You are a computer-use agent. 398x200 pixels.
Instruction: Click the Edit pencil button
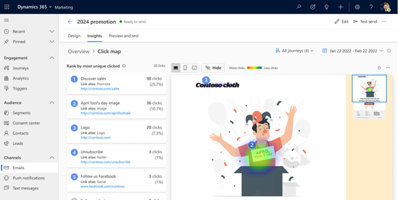point(341,22)
